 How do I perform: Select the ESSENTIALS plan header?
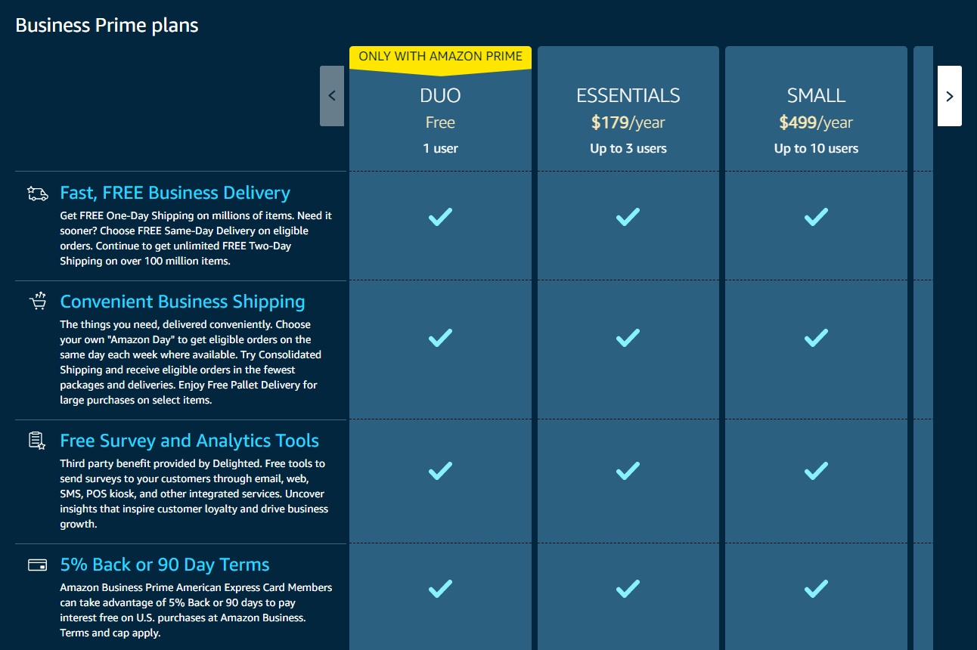click(x=628, y=96)
